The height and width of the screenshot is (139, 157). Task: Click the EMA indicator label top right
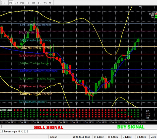[x=152, y=18]
